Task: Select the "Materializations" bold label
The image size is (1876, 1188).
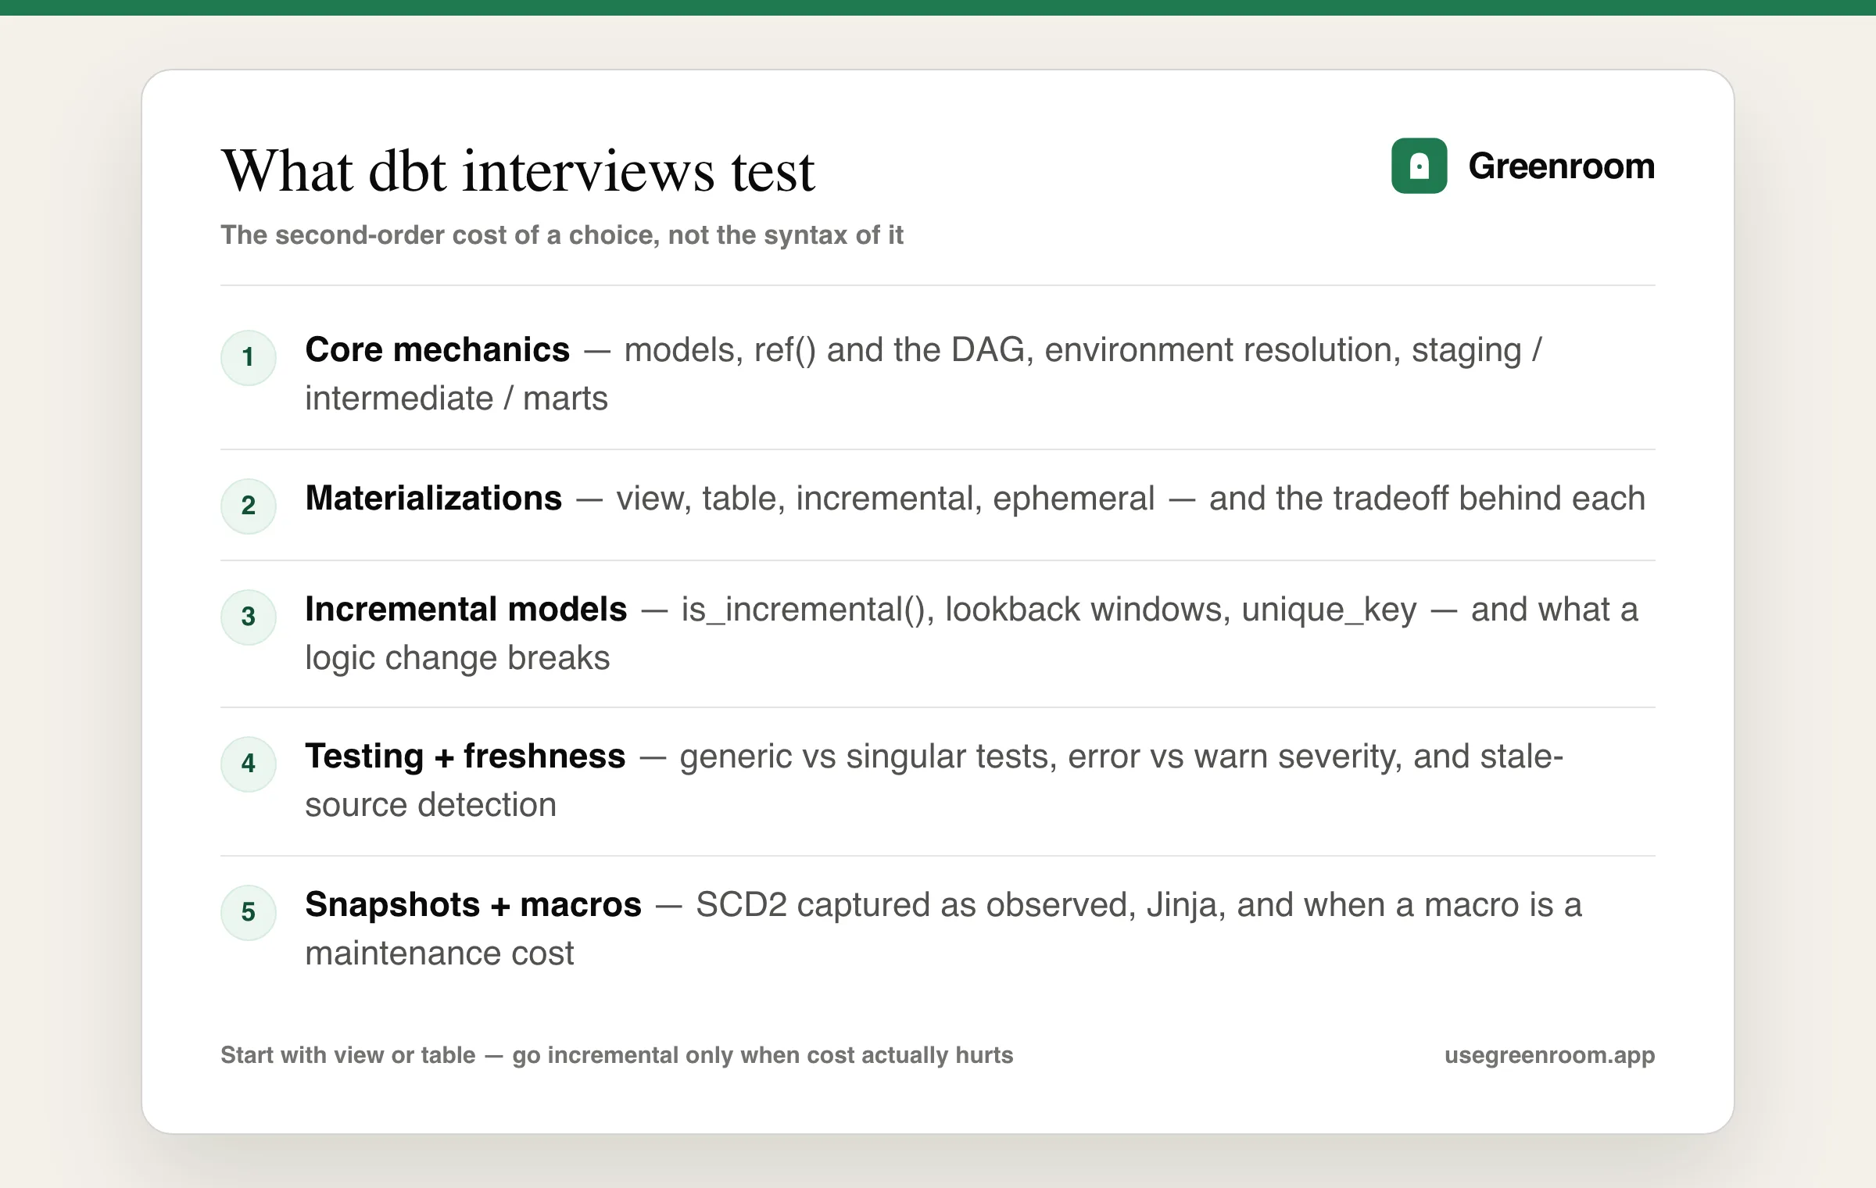Action: 434,498
